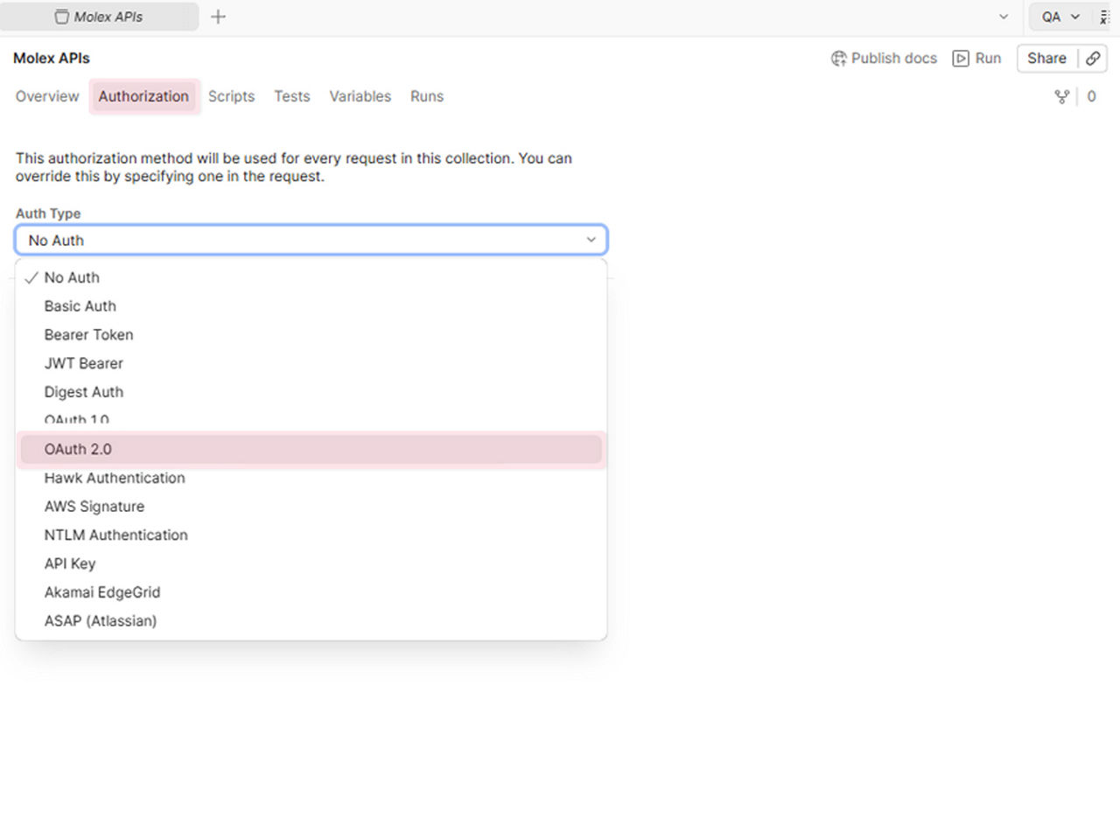
Task: Switch to the Overview tab
Action: coord(47,96)
